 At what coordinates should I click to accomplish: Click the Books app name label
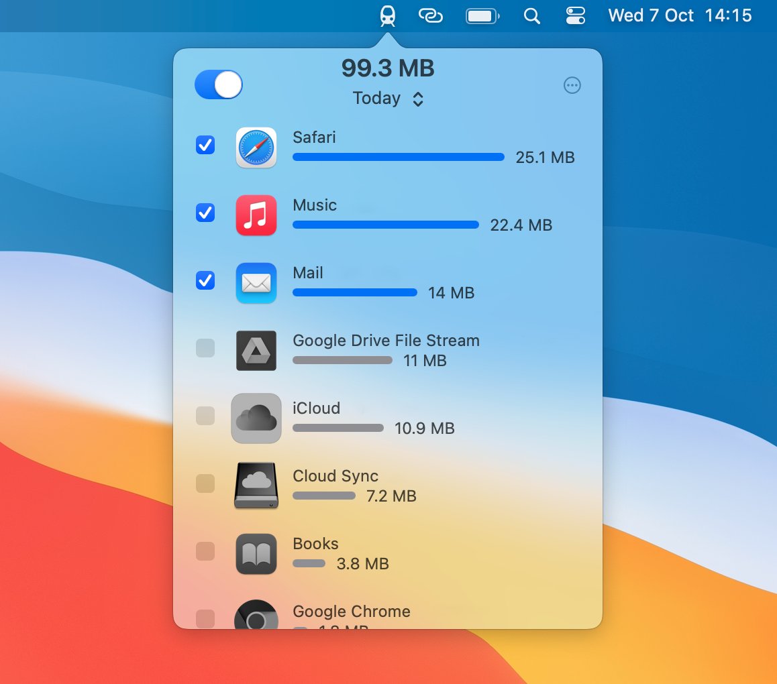click(x=315, y=544)
